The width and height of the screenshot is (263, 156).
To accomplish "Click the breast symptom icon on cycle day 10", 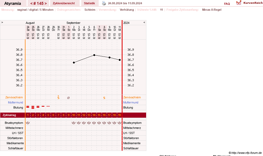I will (74, 122).
